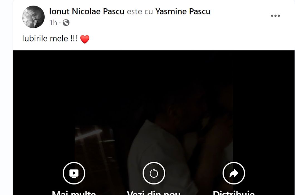This screenshot has height=195, width=295.
Task: Click the share arrow icon on video
Action: pyautogui.click(x=234, y=173)
